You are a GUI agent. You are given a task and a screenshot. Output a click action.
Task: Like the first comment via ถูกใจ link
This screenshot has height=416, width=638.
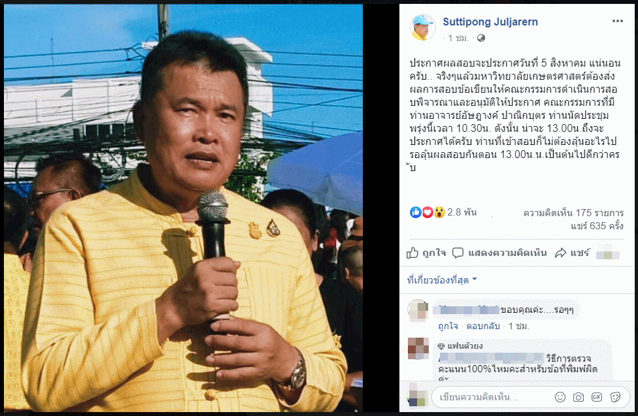[448, 326]
